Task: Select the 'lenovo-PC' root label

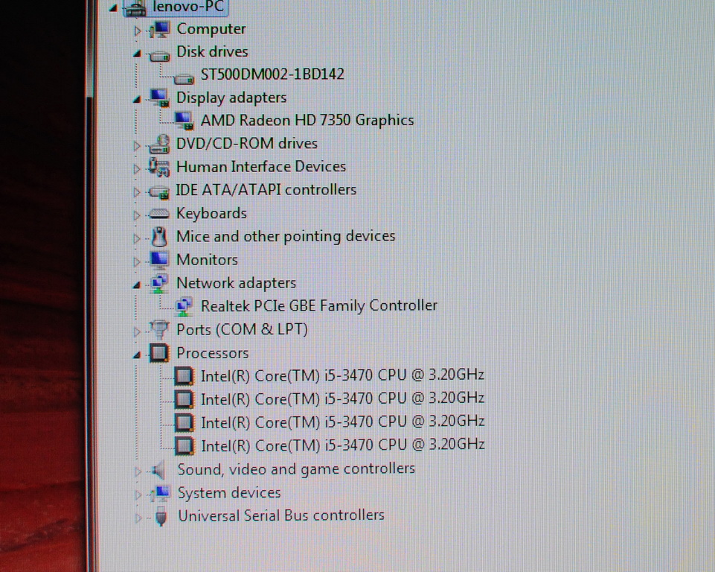Action: coord(188,7)
